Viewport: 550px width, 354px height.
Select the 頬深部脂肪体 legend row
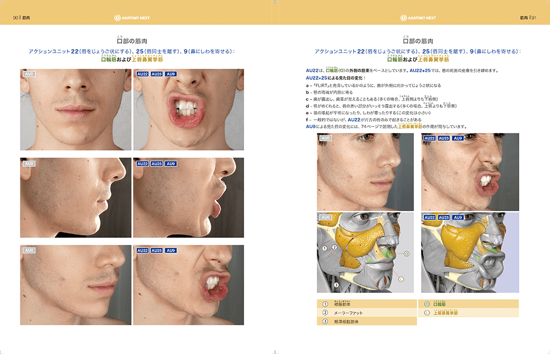coord(366,322)
